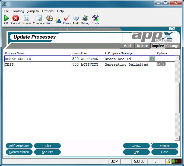Open the Toolbox menu
This screenshot has height=166, width=184.
click(x=18, y=11)
